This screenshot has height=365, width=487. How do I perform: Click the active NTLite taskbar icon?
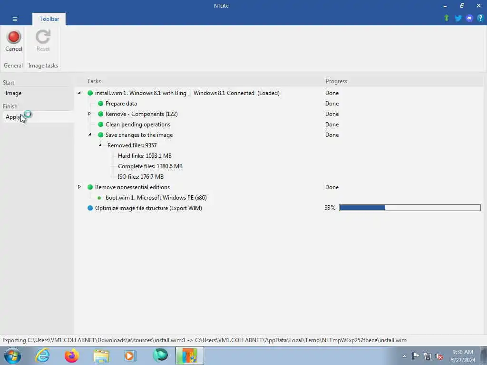click(190, 355)
